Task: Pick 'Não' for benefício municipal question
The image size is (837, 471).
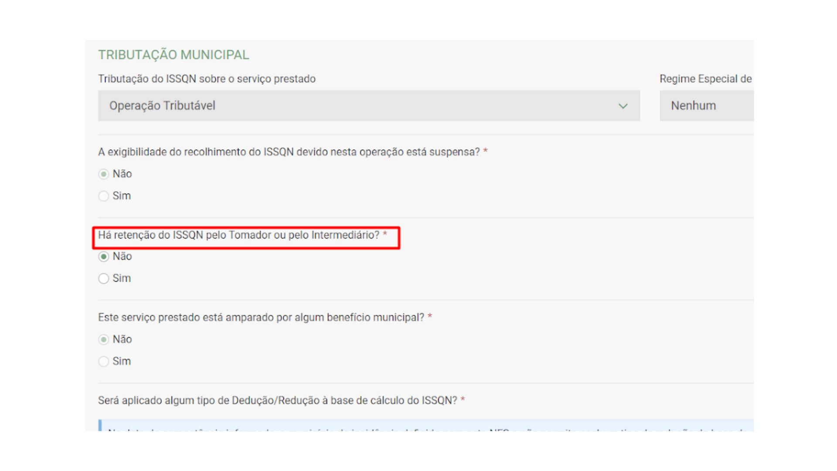Action: (x=104, y=339)
